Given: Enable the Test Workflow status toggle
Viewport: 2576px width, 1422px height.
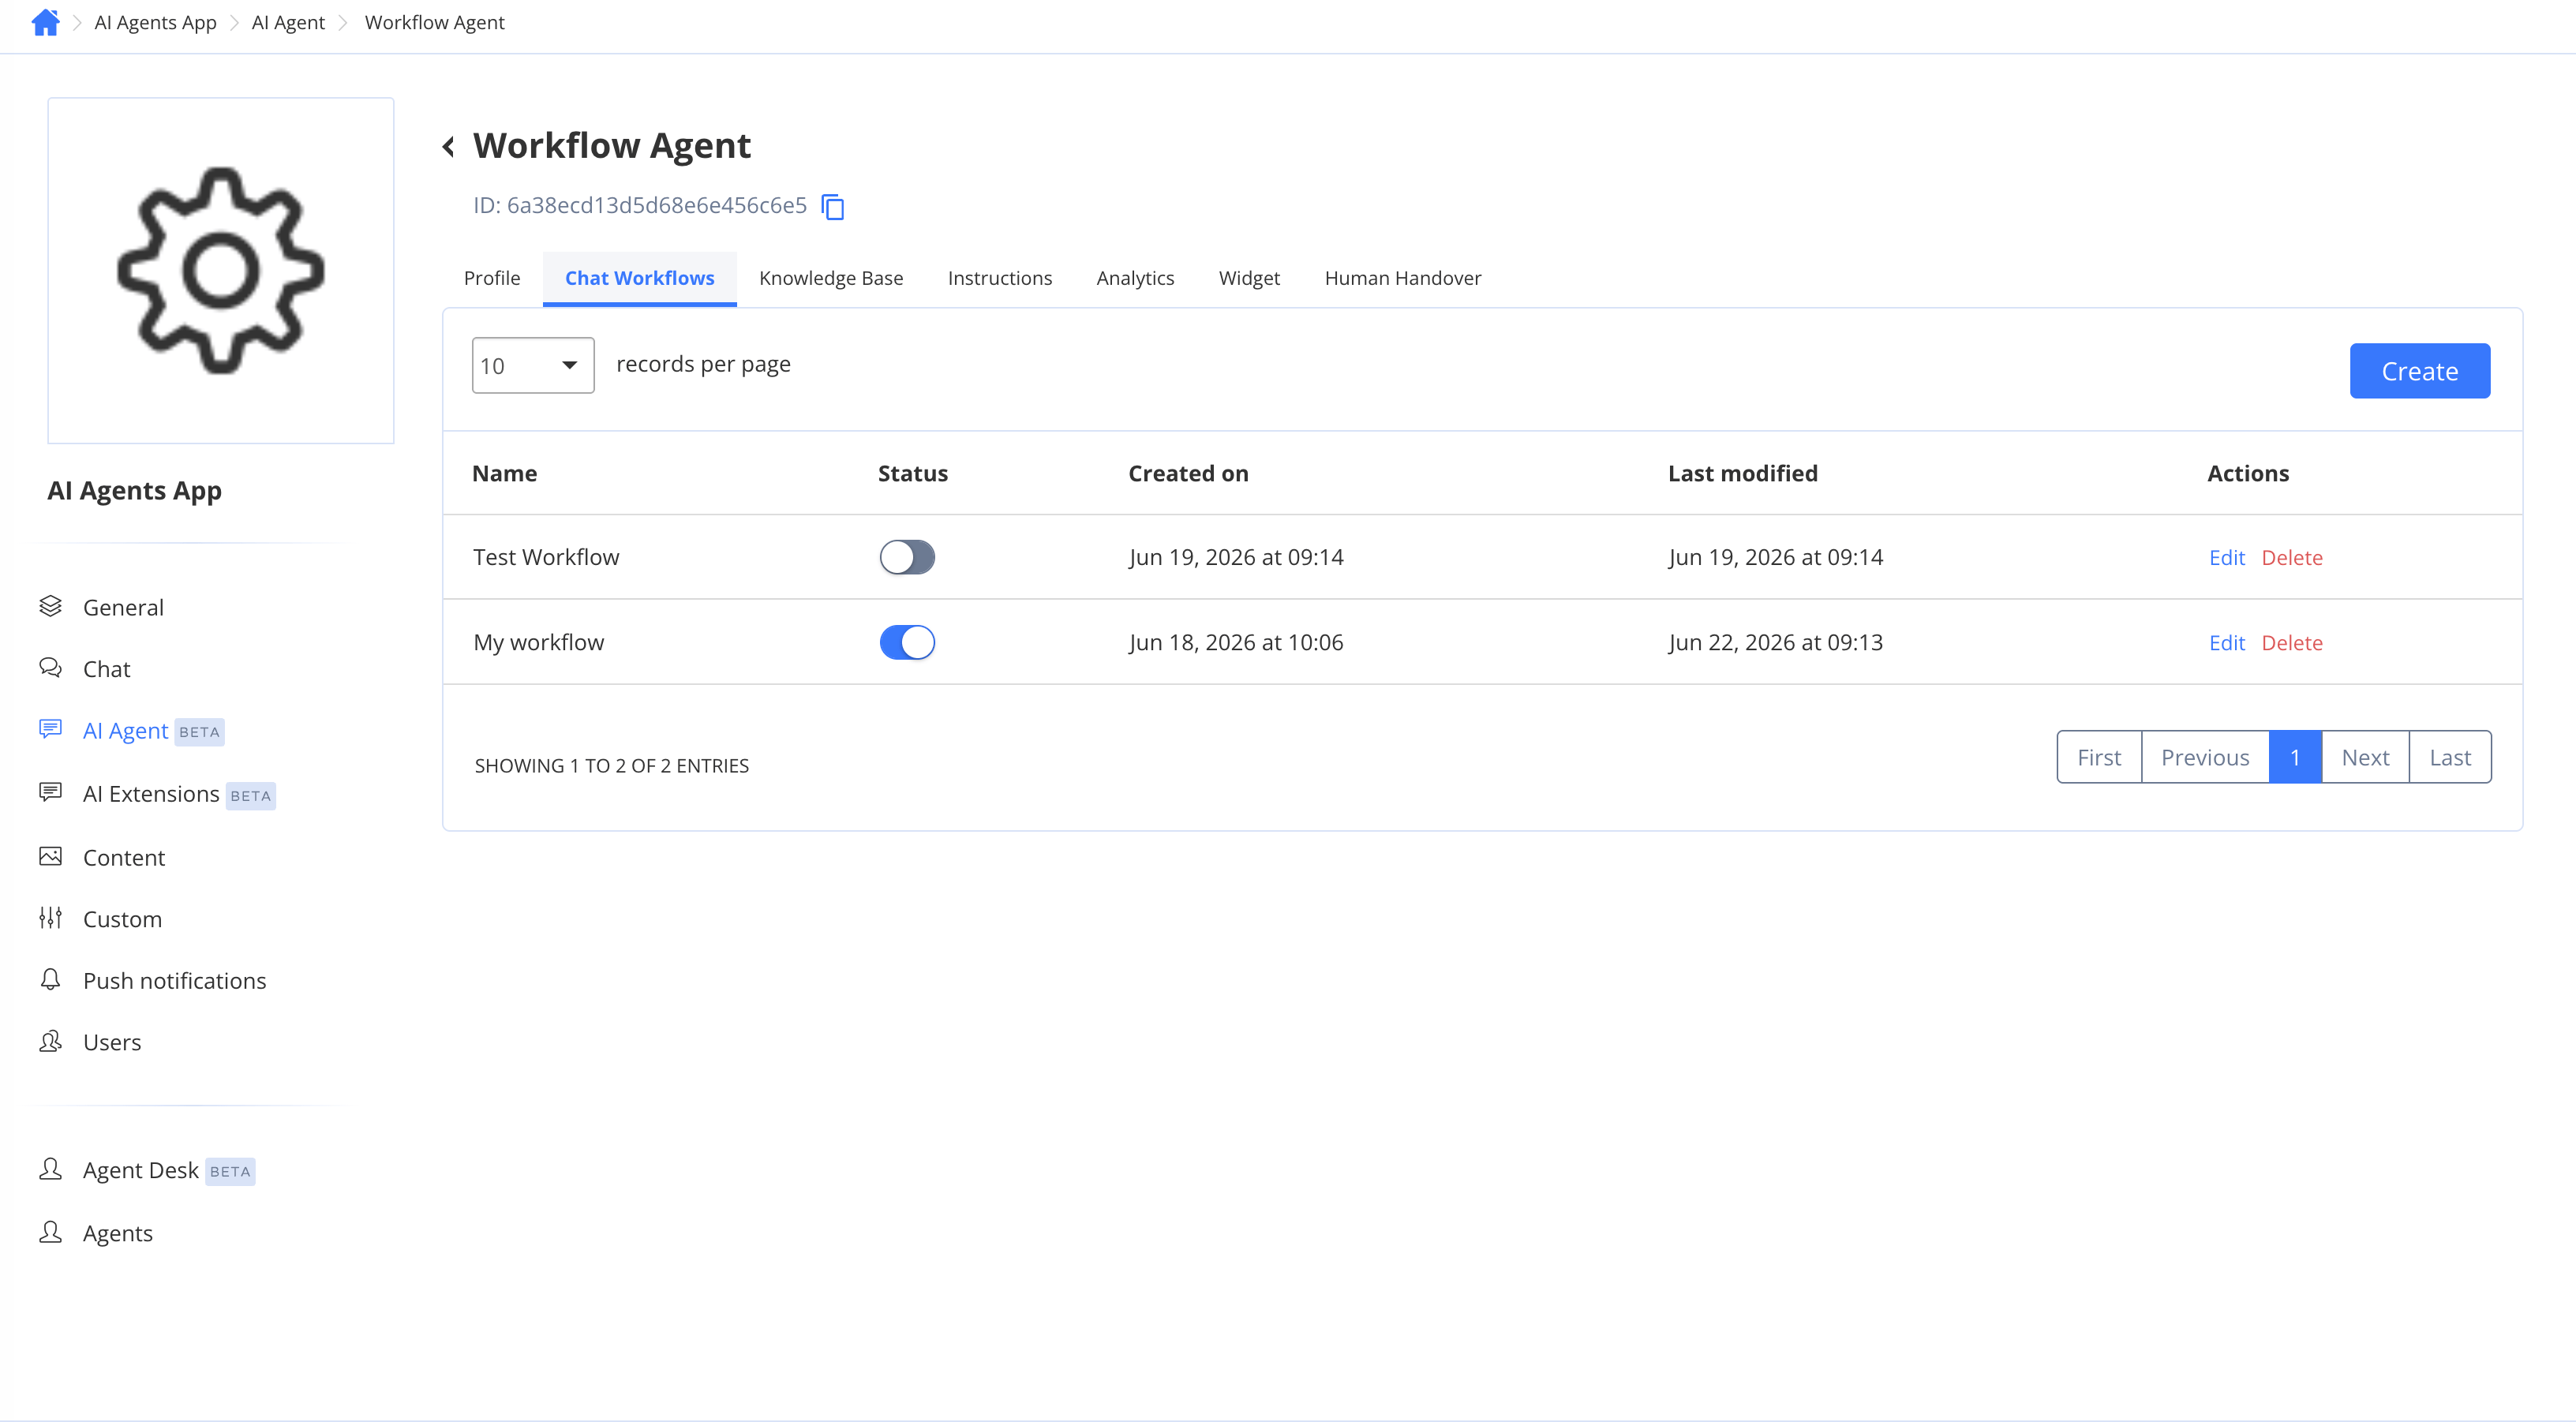Looking at the screenshot, I should (907, 557).
